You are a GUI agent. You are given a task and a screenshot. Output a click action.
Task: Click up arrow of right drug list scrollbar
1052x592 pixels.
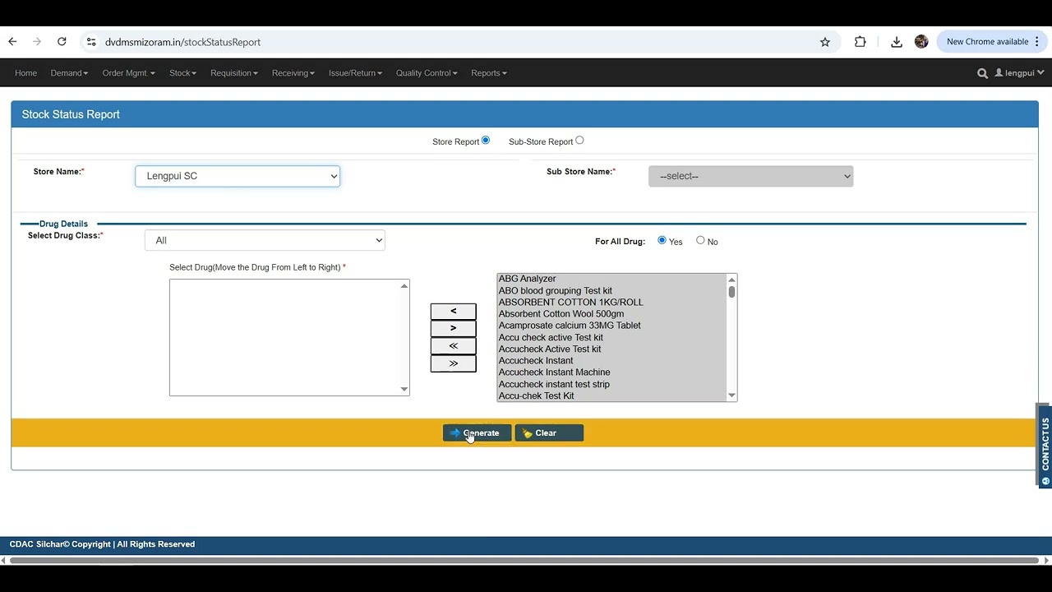tap(731, 280)
